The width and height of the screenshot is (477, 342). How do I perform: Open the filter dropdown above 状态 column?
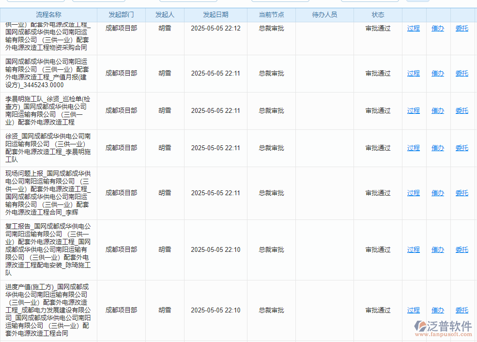pyautogui.click(x=370, y=1)
